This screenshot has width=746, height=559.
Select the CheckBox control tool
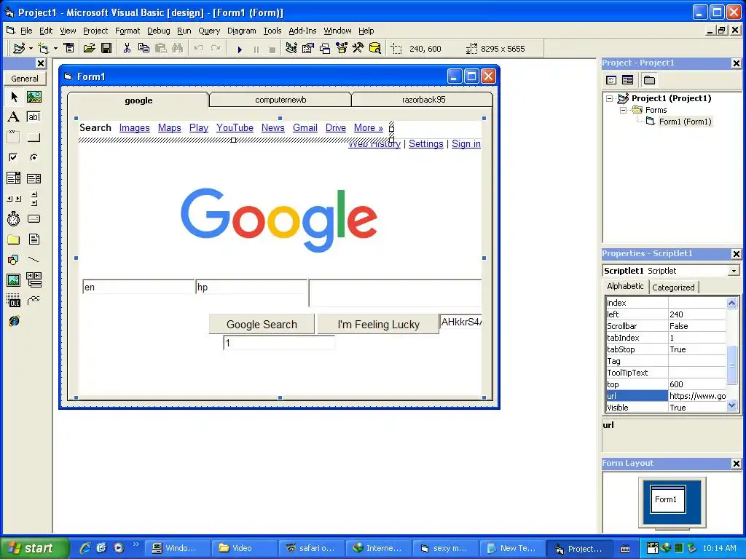tap(14, 157)
